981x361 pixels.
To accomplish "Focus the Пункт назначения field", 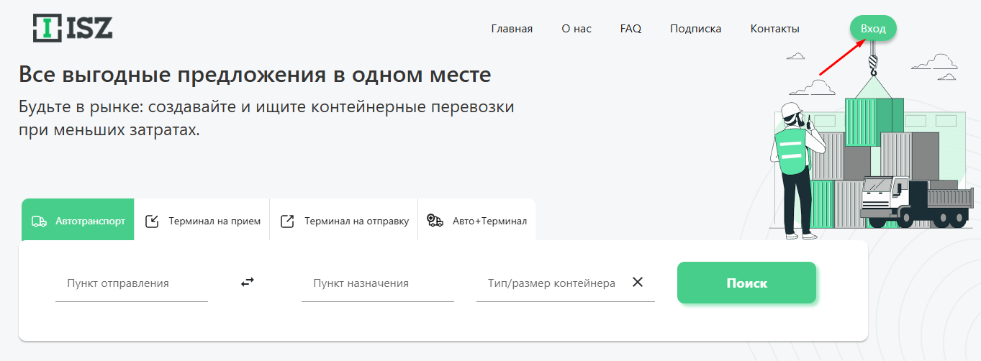I will coord(378,283).
